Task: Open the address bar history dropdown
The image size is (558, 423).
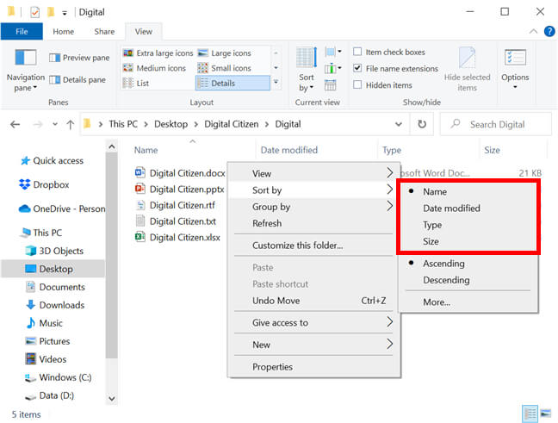Action: pyautogui.click(x=399, y=124)
